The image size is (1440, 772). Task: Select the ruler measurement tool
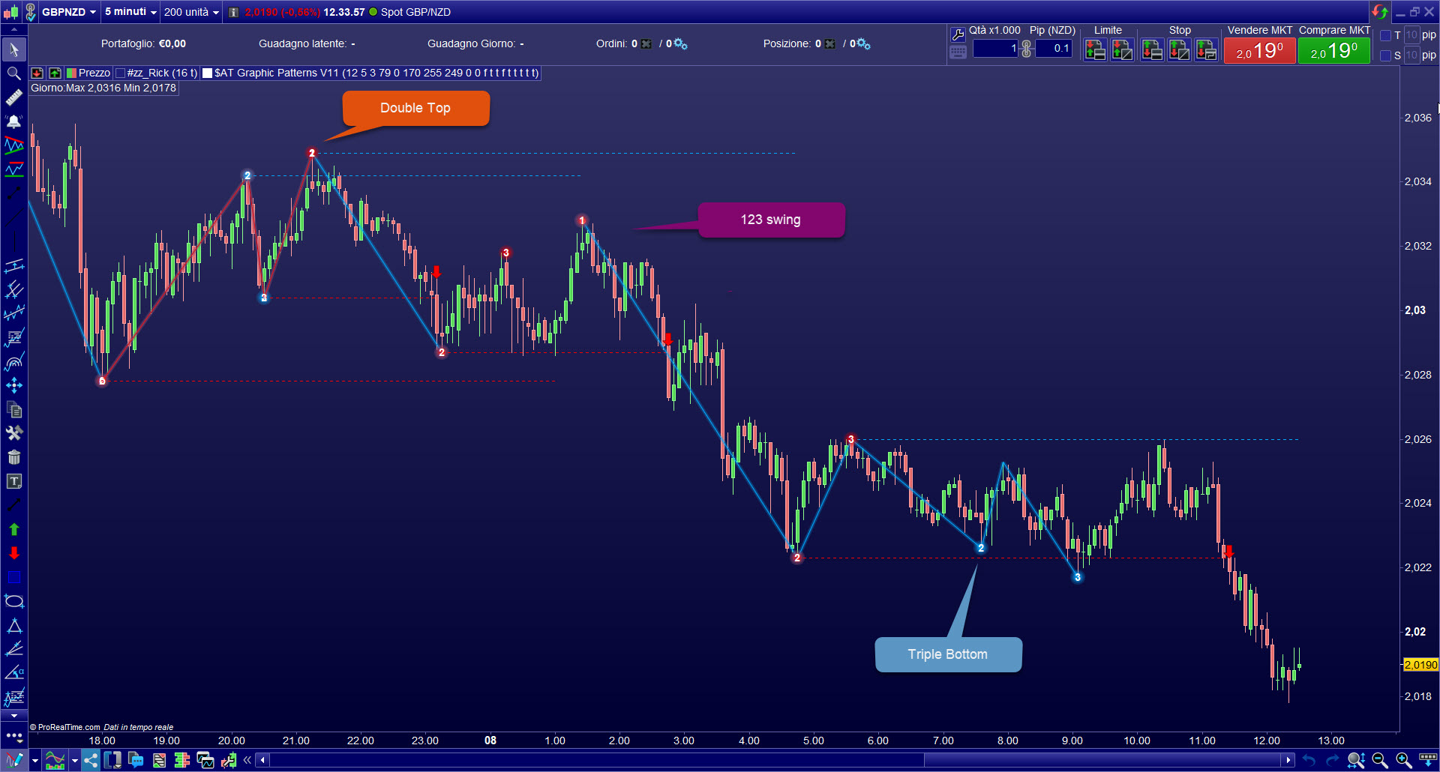(x=13, y=97)
